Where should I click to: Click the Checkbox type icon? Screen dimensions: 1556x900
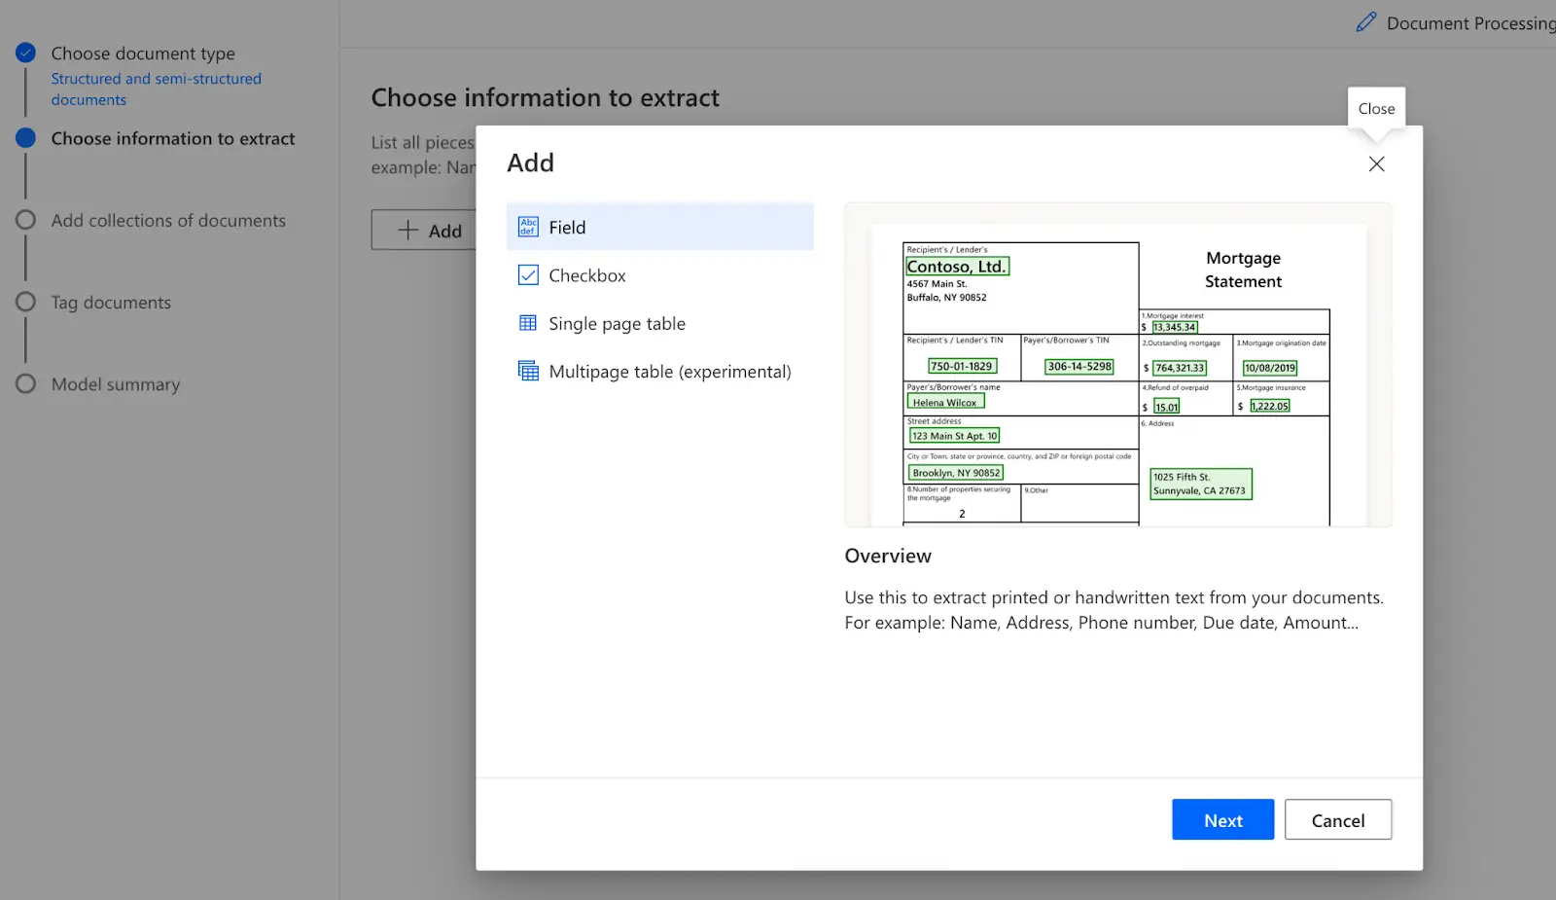click(528, 275)
